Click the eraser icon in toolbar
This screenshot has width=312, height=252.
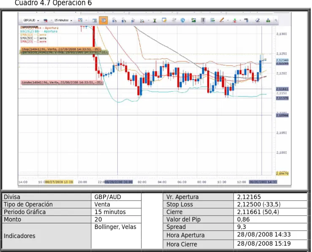(x=258, y=20)
